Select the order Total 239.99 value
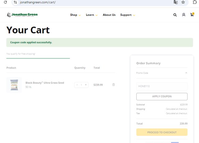This screenshot has width=199, height=143. click(183, 124)
